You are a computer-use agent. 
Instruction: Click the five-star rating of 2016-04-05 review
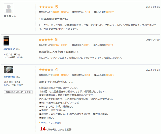[46, 7]
